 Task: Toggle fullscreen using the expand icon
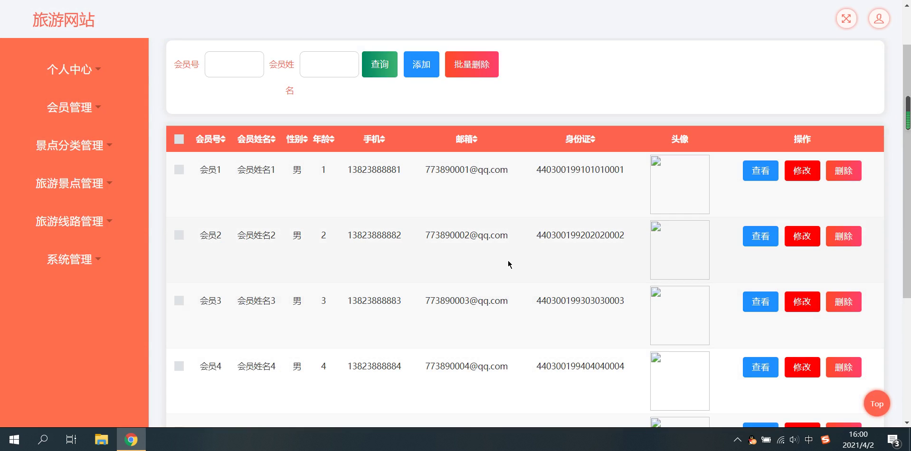click(846, 19)
